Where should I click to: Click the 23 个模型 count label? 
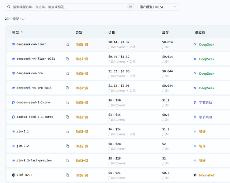click(12, 19)
